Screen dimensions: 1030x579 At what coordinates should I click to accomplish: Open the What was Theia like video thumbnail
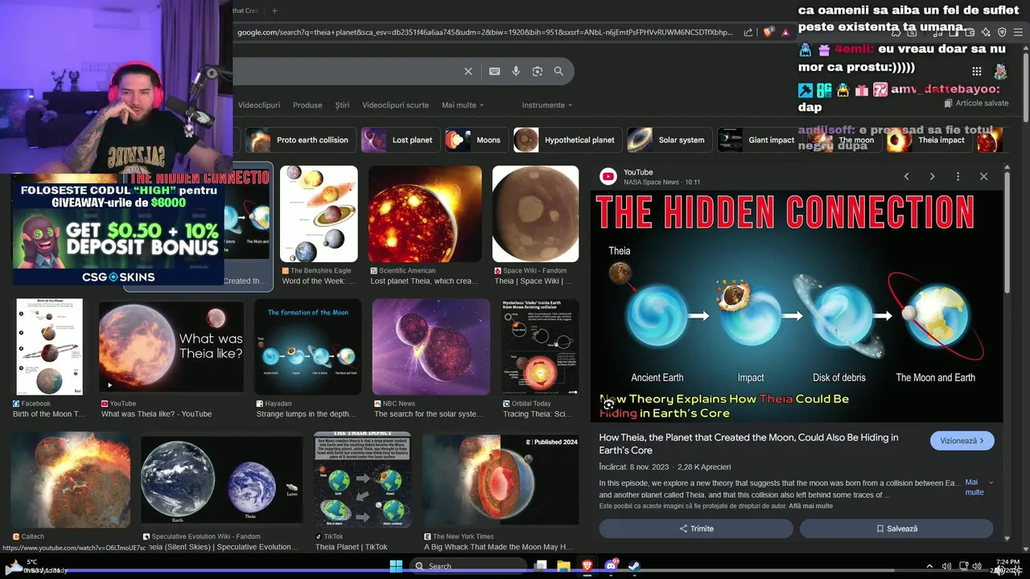[171, 347]
